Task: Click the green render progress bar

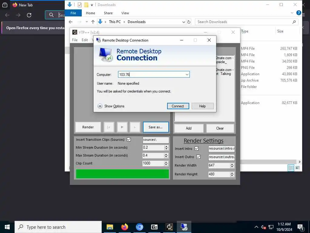Action: pos(122,174)
